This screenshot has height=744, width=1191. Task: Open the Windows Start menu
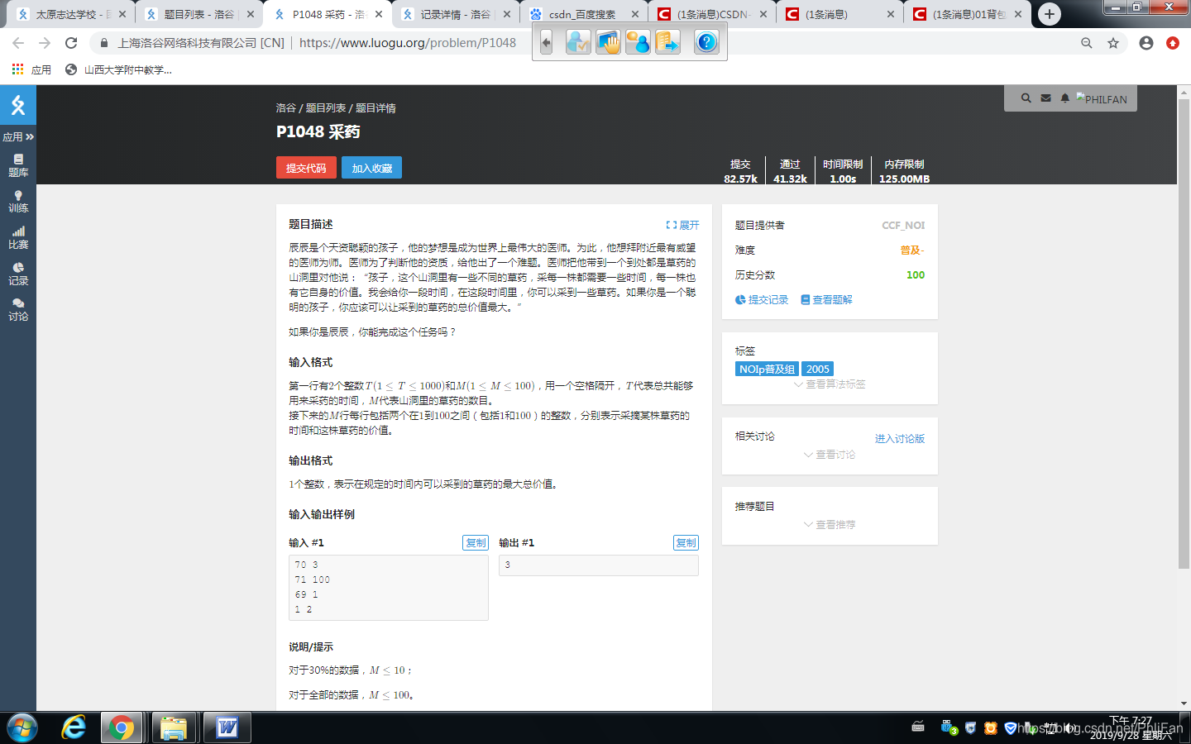(x=22, y=727)
